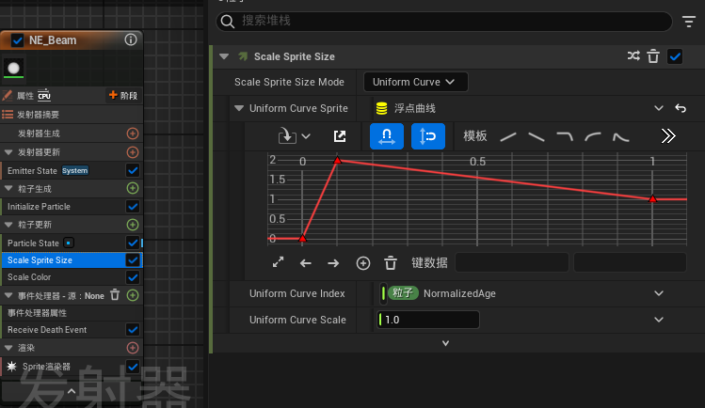
Task: Apply the pulse wave curve template
Action: tap(621, 136)
